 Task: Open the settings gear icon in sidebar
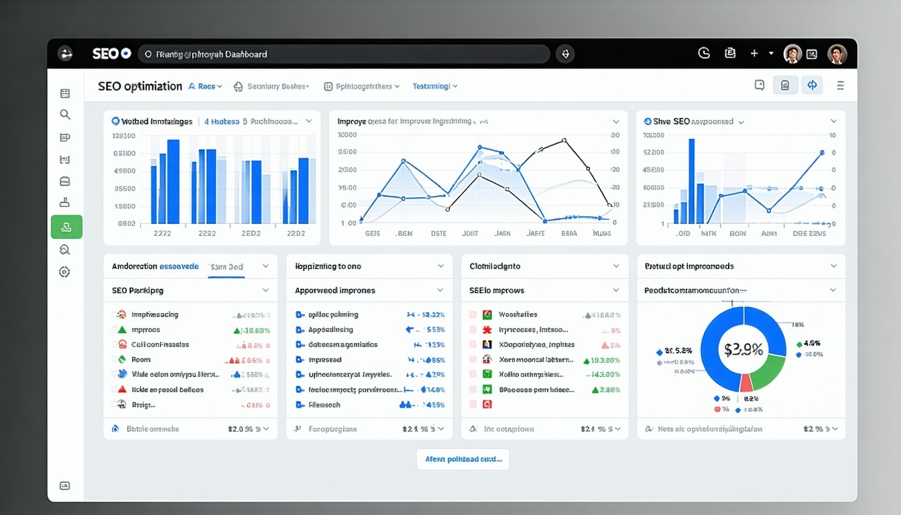pos(64,272)
